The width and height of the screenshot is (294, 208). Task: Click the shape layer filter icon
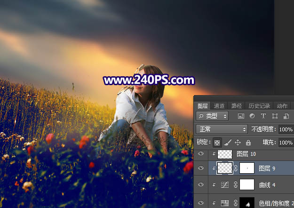click(x=274, y=116)
